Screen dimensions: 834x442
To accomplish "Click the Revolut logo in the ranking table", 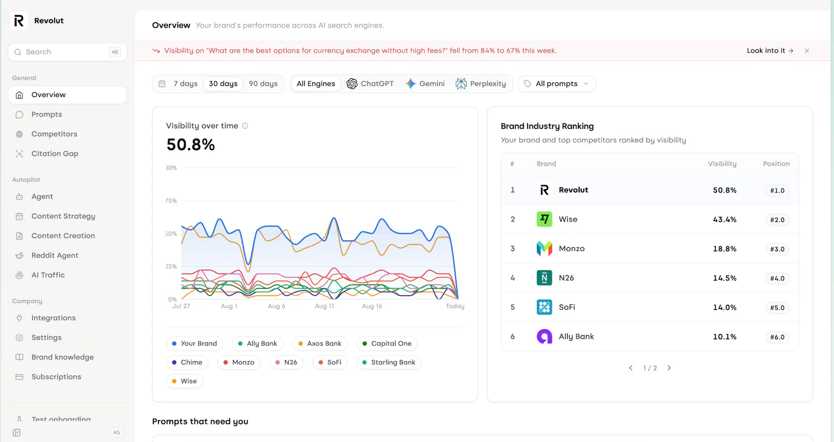I will [x=544, y=190].
